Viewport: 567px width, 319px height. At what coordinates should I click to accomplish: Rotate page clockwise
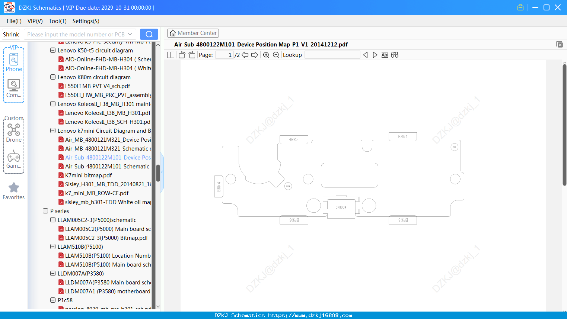coord(192,55)
